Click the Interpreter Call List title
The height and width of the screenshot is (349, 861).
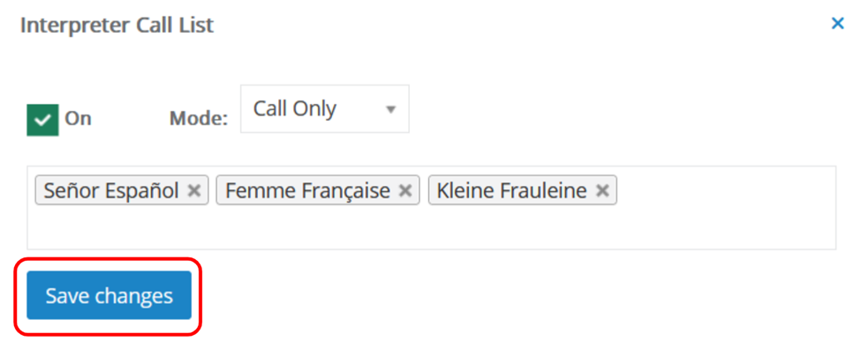point(117,26)
